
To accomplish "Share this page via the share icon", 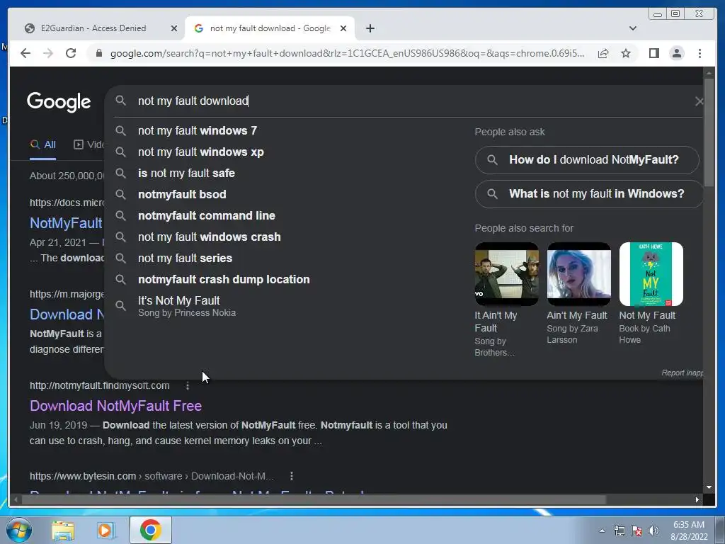I will (x=603, y=53).
